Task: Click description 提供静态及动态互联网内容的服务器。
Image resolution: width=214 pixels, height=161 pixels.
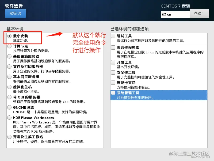Action: [x=42, y=82]
